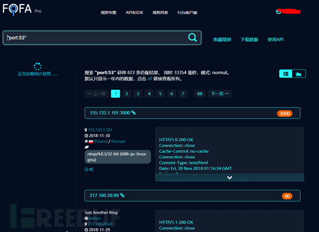This screenshot has width=319, height=232.
Task: Click the 'Content-Type: text/html' line
Action: [x=184, y=163]
